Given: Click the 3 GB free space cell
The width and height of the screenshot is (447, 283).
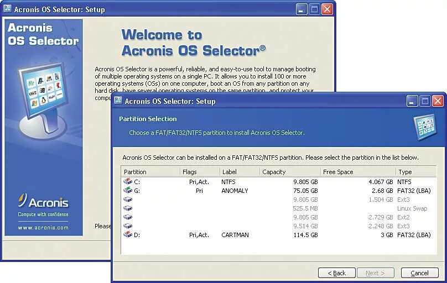Looking at the screenshot, I should [387, 235].
